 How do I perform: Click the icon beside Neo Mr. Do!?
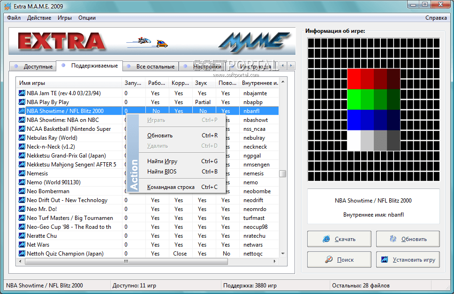coord(22,209)
